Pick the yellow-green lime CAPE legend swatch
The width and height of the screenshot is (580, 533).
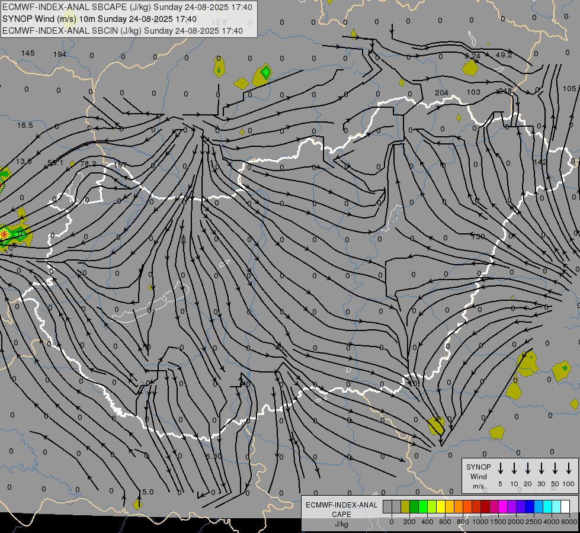tap(432, 506)
